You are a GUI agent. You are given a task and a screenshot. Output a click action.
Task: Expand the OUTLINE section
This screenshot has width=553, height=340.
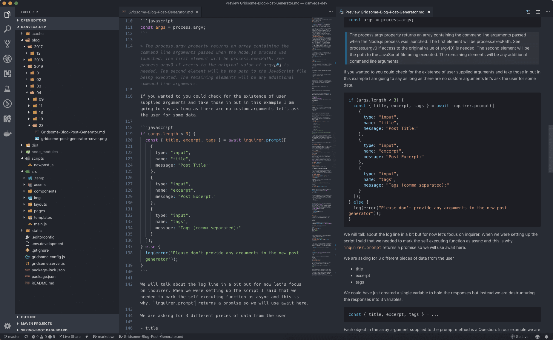[x=28, y=317]
